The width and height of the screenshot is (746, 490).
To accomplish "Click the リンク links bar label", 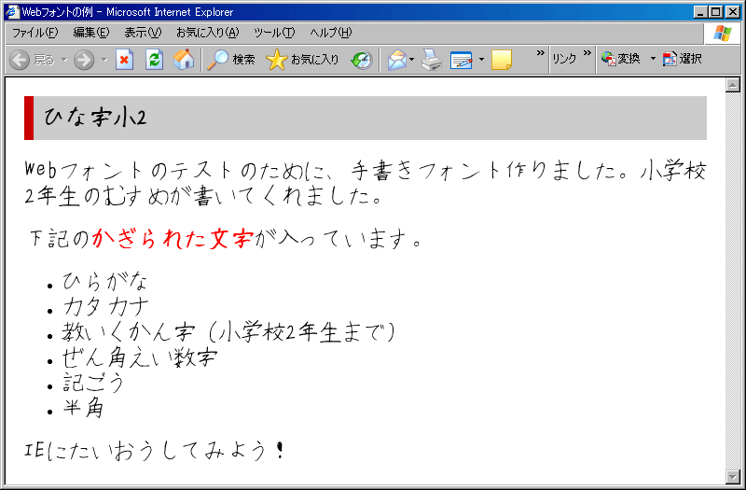I will (x=564, y=59).
